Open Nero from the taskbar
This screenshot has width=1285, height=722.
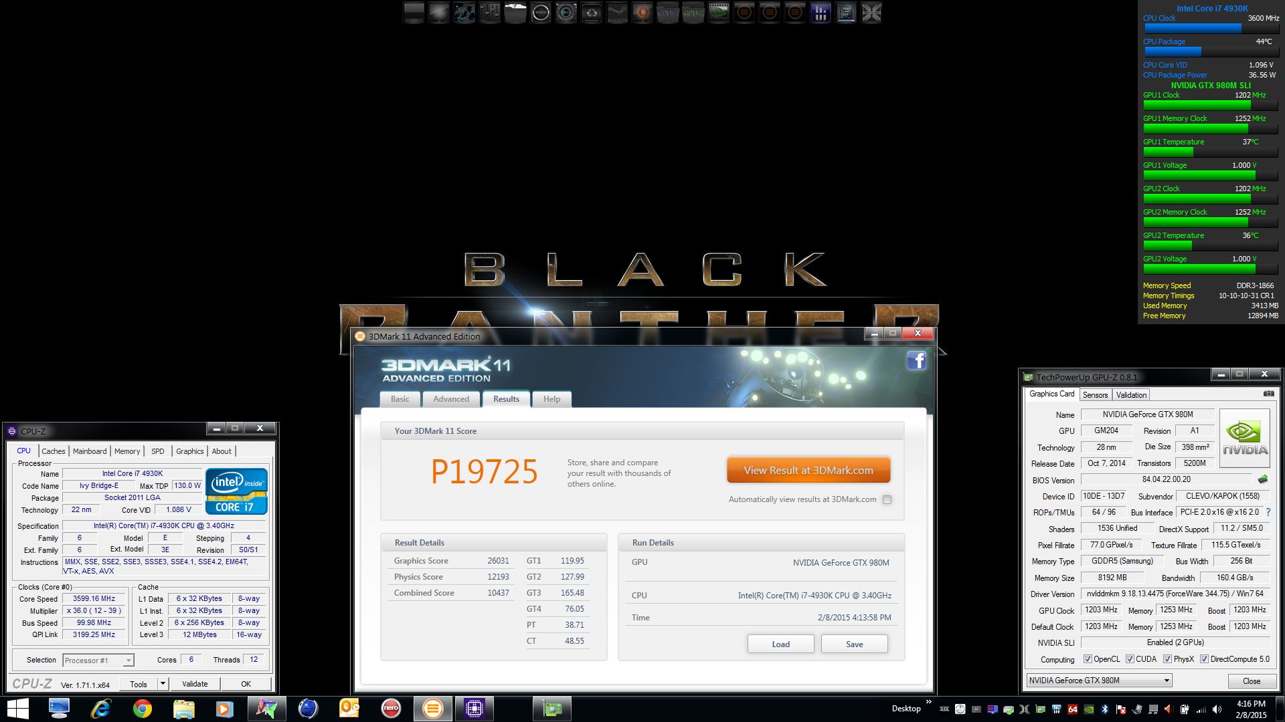[x=391, y=709]
